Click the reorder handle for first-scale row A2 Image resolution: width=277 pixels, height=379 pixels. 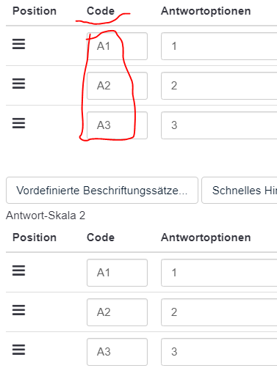click(18, 84)
